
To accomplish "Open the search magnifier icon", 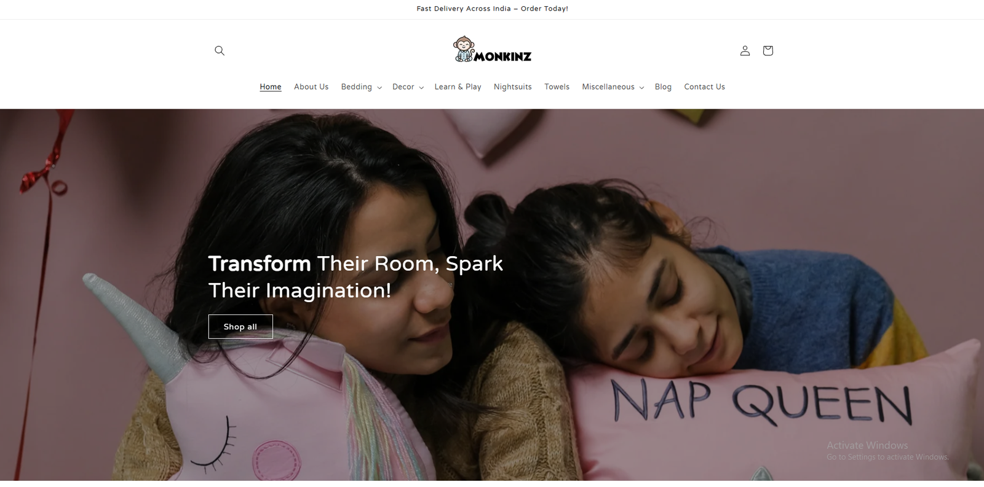I will [x=220, y=50].
